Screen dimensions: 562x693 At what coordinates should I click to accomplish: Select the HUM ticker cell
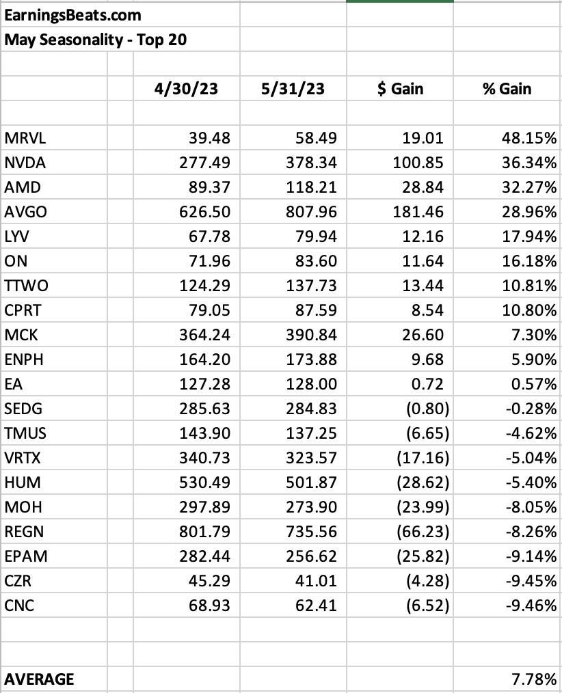[54, 483]
